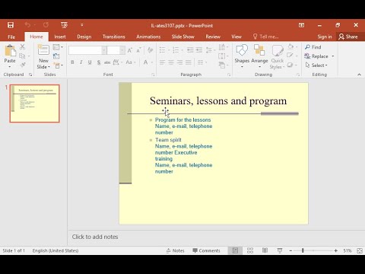Open the Line Spacing dropdown
Viewport: 365px width, 274px height.
[x=210, y=50]
